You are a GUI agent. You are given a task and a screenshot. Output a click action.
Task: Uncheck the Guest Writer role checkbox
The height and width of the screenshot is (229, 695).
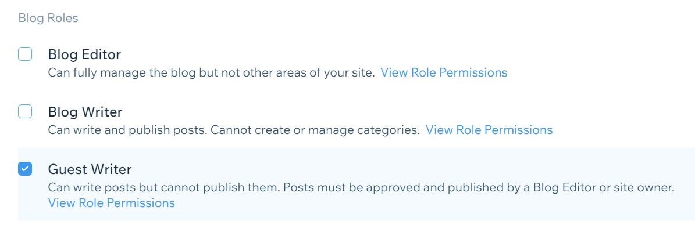[25, 169]
